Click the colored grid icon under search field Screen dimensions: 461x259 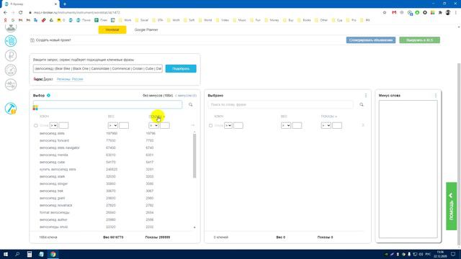pyautogui.click(x=35, y=108)
